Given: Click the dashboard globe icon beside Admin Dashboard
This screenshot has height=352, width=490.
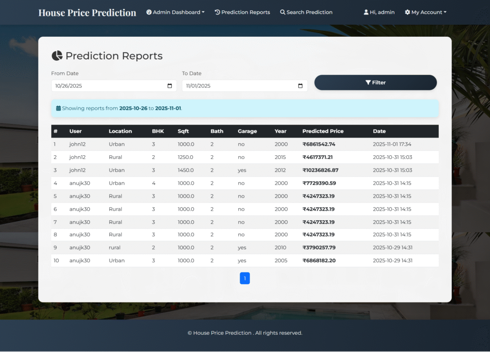Looking at the screenshot, I should click(150, 12).
